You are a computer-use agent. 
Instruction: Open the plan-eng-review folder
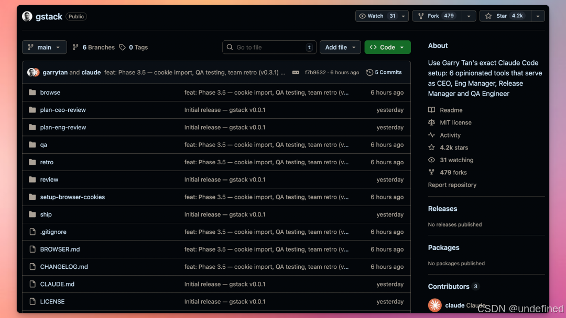(x=63, y=127)
